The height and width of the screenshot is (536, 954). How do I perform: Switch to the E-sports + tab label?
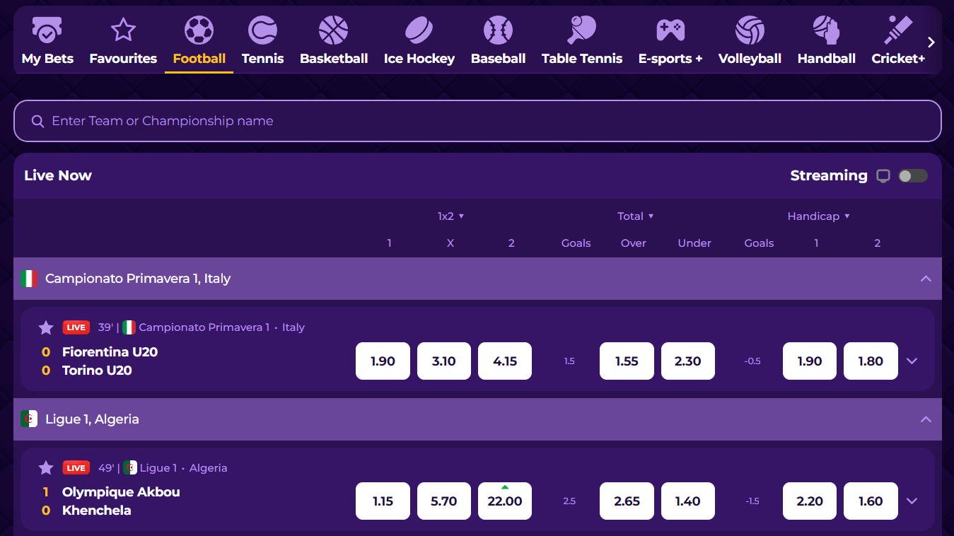(x=670, y=59)
